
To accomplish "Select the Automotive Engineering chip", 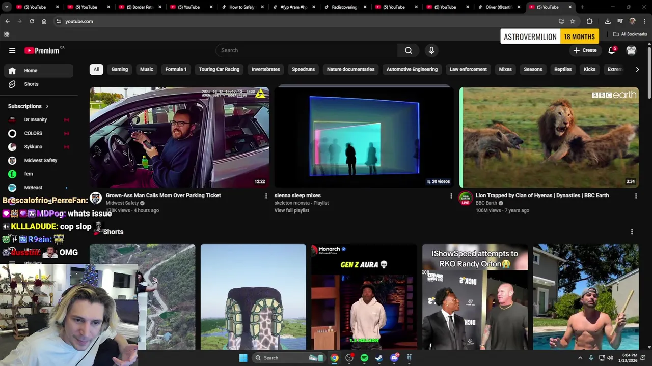I will click(x=412, y=69).
